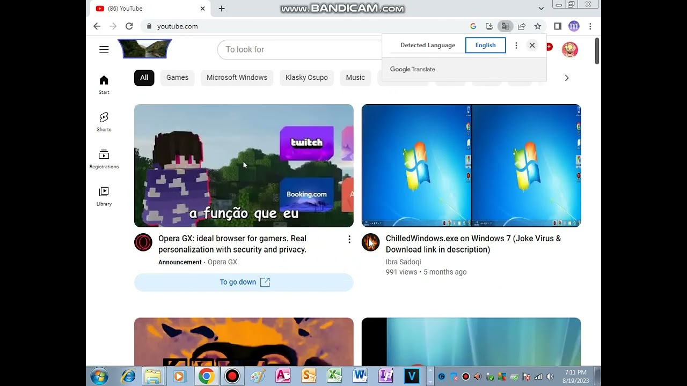Viewport: 687px width, 386px height.
Task: Select English in Translate popup
Action: pos(485,45)
